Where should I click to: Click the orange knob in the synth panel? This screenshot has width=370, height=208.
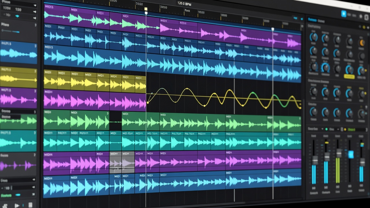pos(362,43)
